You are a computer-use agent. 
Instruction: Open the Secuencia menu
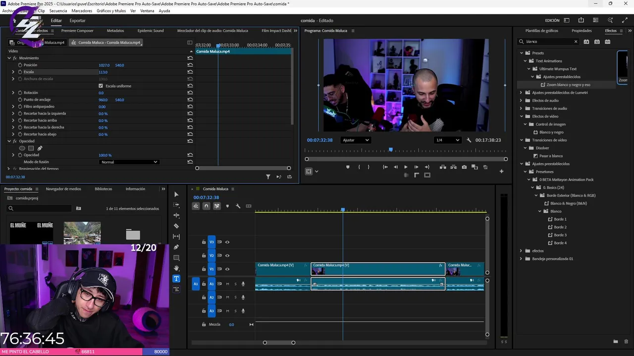58,10
